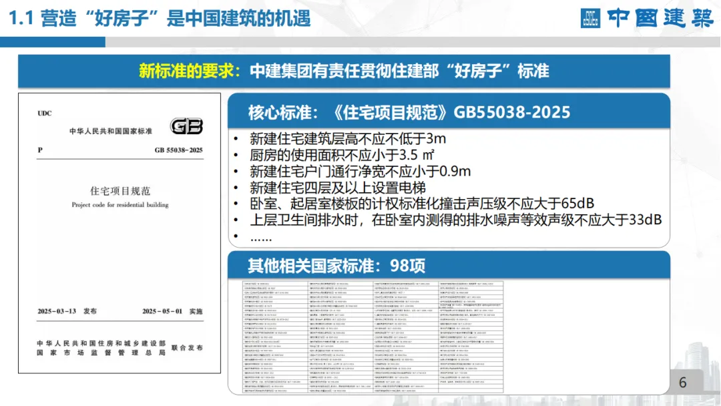
Task: Click the cover title 住宅项目规范
Action: pos(120,191)
